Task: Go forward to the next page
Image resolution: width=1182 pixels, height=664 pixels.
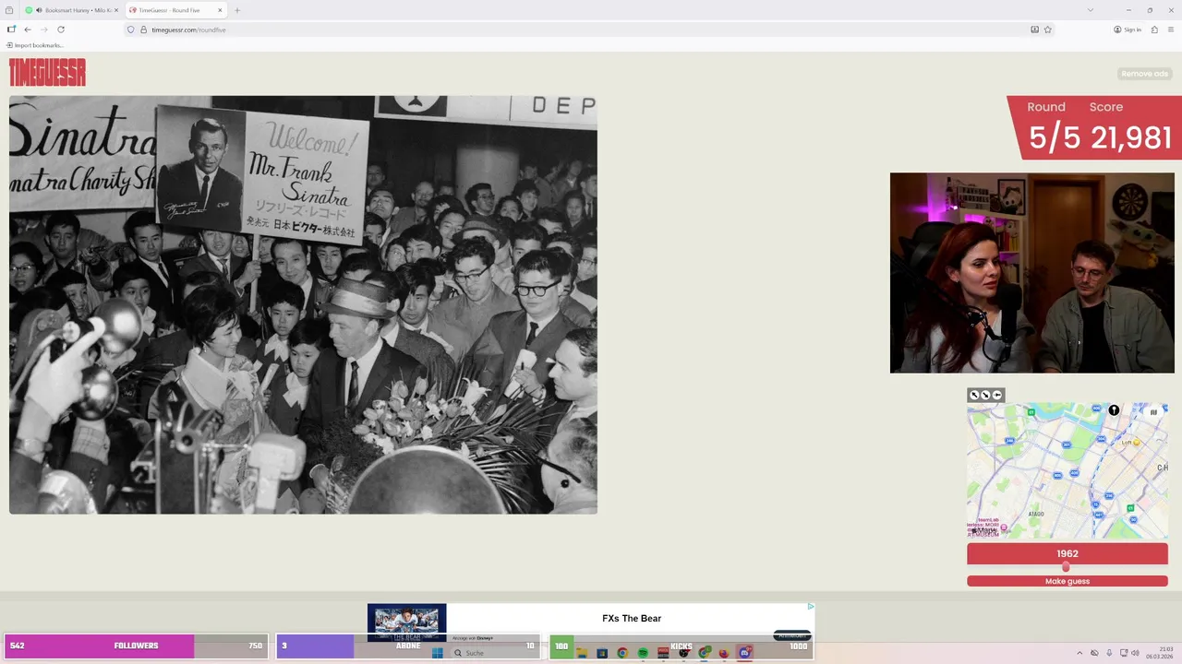Action: coord(43,30)
